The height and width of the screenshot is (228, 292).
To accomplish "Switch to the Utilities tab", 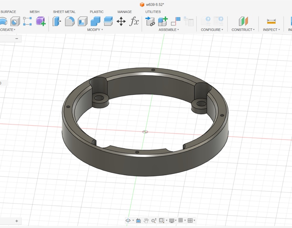I will (153, 12).
